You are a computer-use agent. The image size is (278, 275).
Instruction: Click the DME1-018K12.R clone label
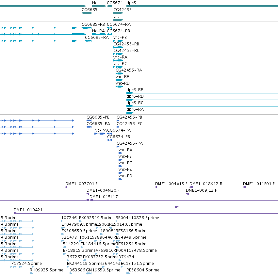coord(206,184)
